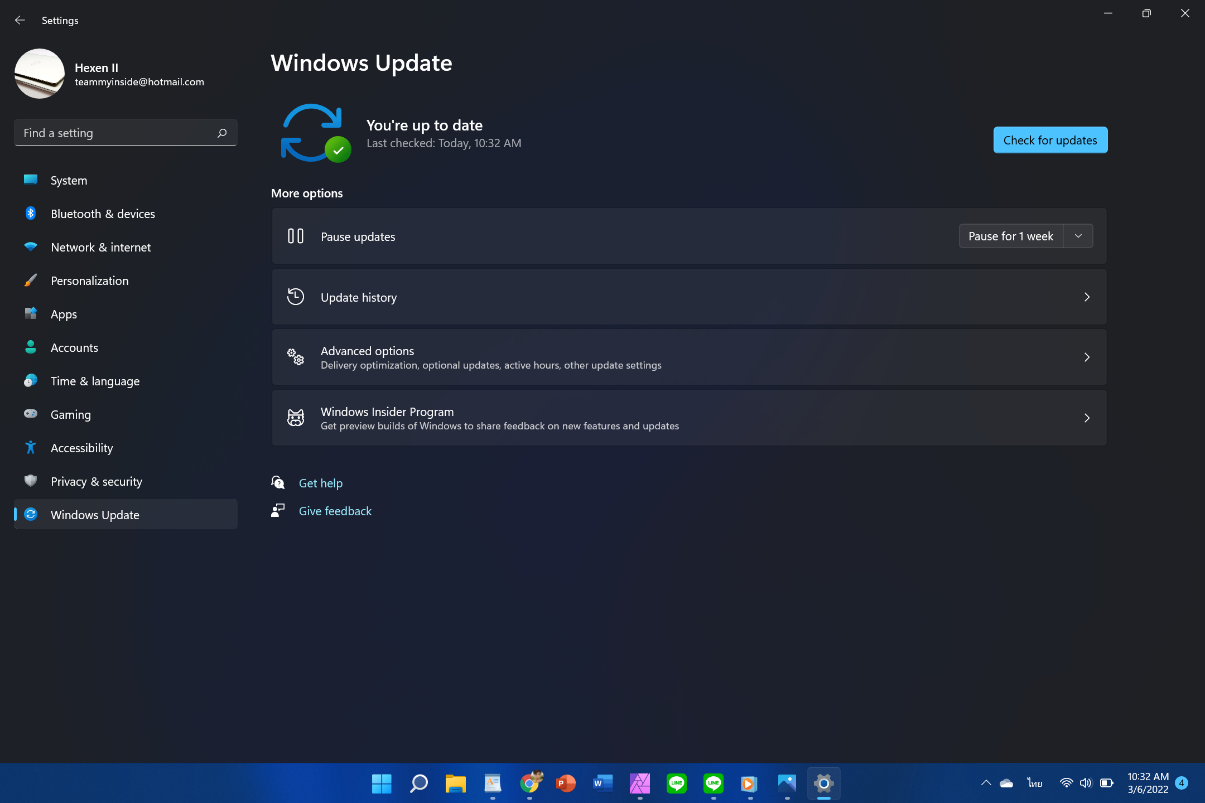The image size is (1205, 803).
Task: Open Gaming settings section
Action: pos(70,414)
